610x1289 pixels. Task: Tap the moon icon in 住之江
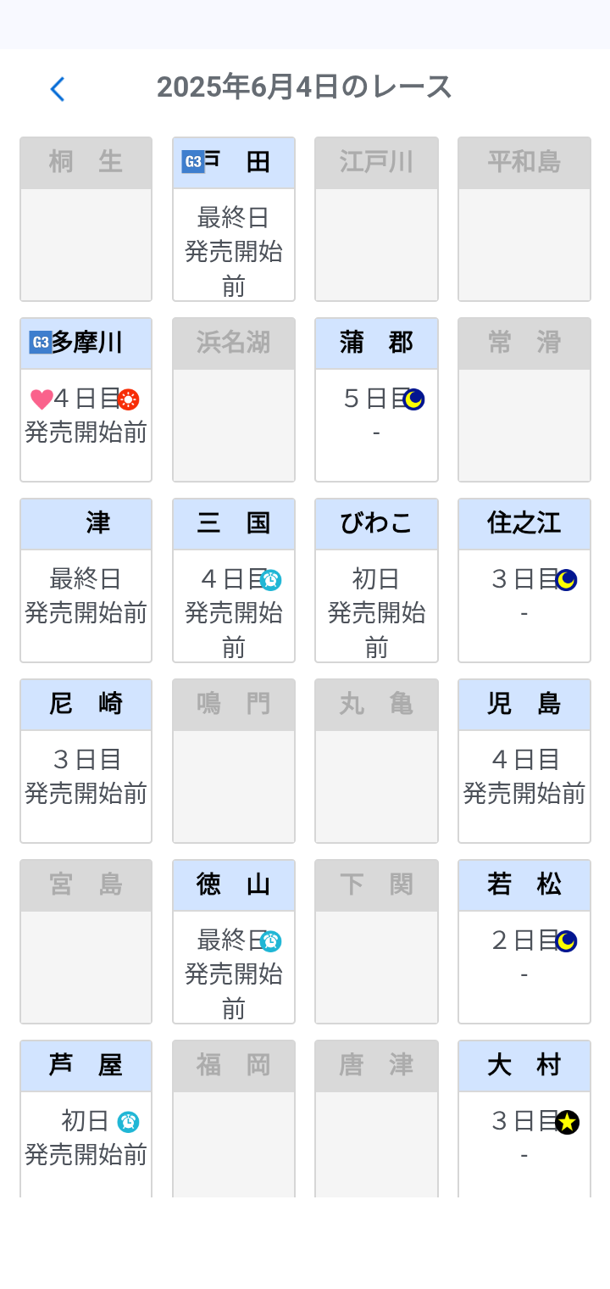click(x=566, y=580)
